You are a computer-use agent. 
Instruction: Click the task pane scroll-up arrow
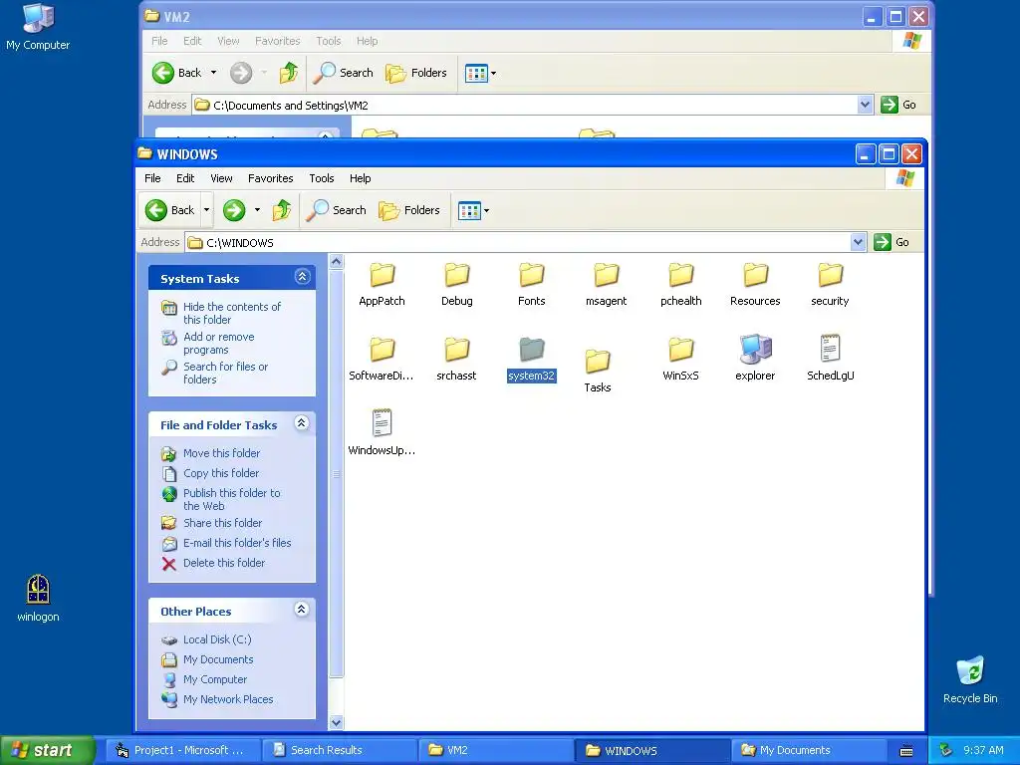point(337,262)
